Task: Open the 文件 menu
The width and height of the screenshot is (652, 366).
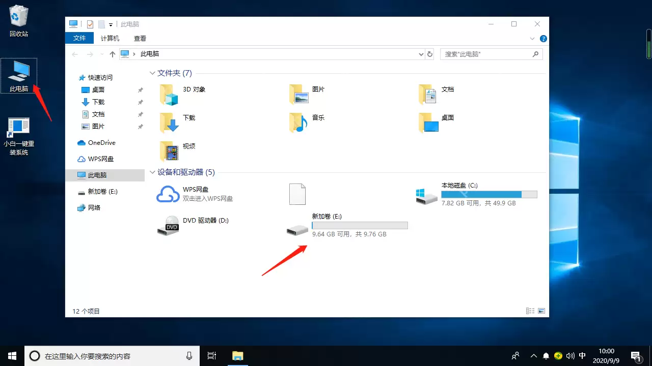Action: click(x=79, y=38)
